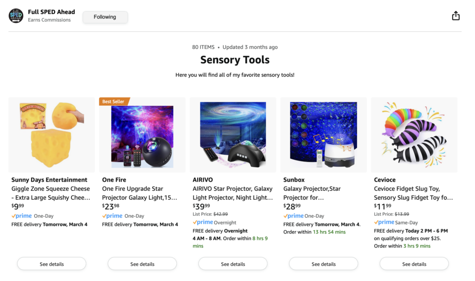See details for Cevioce Fidget Slug Toy
Viewport: 475px width, 281px height.
coord(414,264)
